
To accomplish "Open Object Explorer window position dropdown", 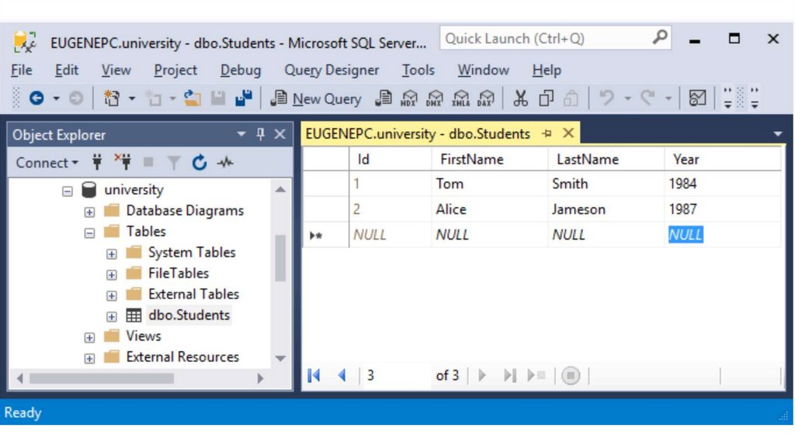I will point(241,134).
